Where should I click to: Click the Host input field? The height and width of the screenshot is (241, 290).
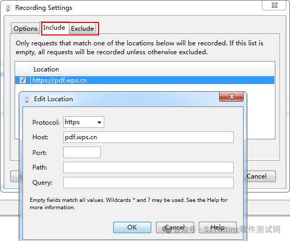[x=148, y=137]
